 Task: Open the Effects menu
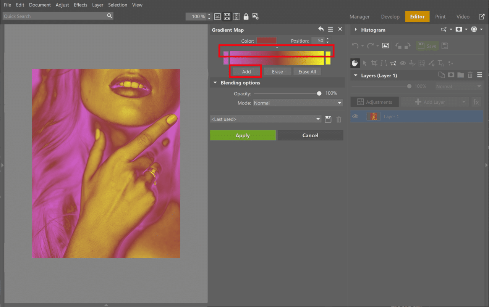click(80, 5)
